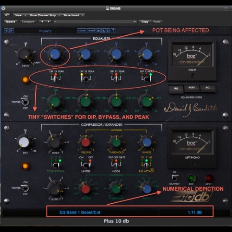
Task: Click the EQ Band 1 Boost/Cut readout
Action: click(x=80, y=213)
